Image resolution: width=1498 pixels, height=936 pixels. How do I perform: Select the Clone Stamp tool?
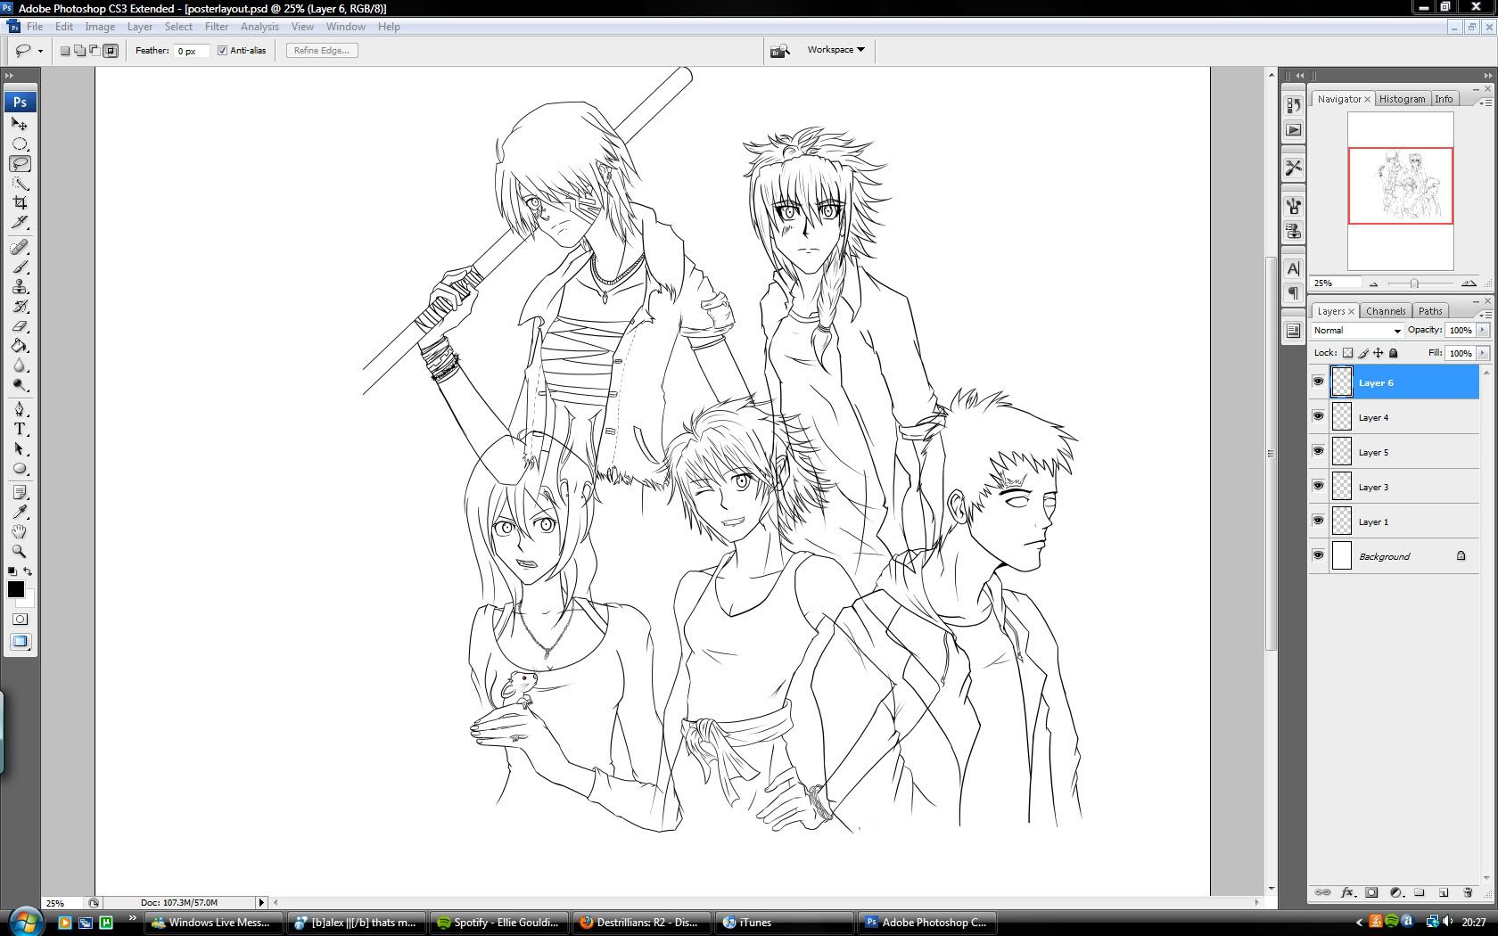(x=20, y=287)
